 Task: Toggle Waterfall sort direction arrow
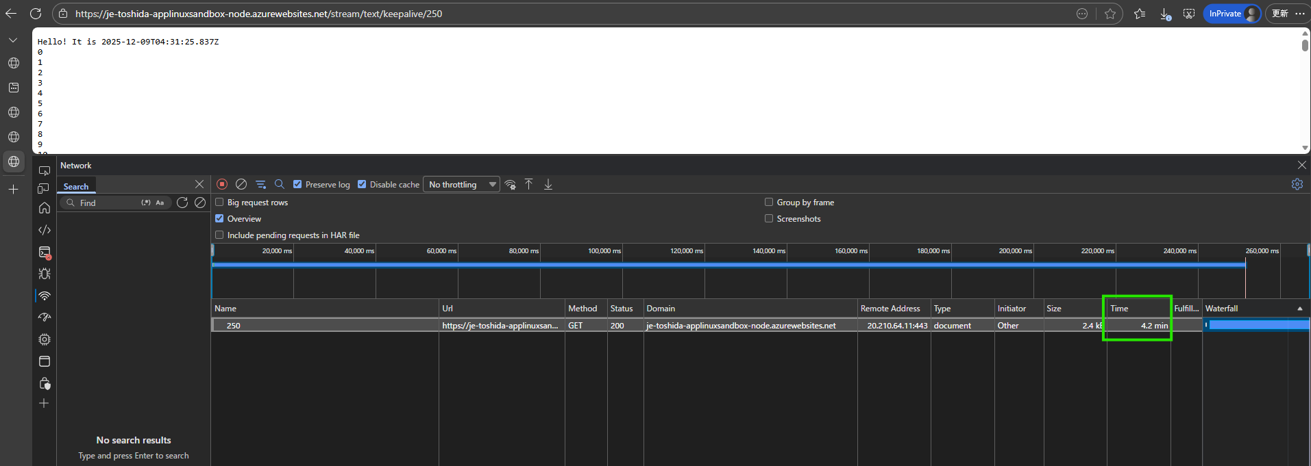[x=1300, y=309]
